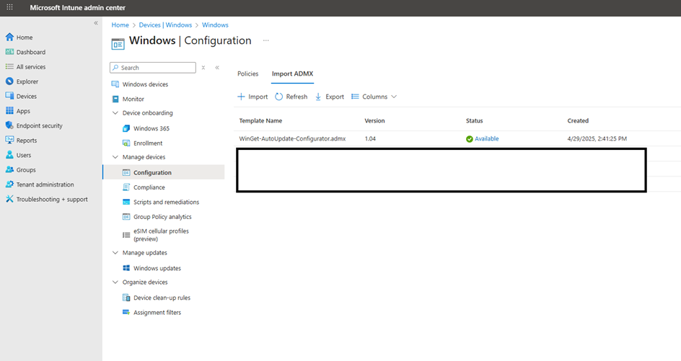
Task: Click the Device clean-up rules icon
Action: tap(126, 298)
